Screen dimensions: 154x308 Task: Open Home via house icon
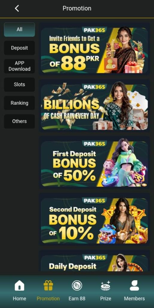19,285
